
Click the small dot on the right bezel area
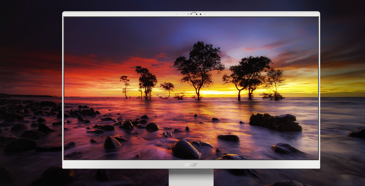click(x=205, y=14)
